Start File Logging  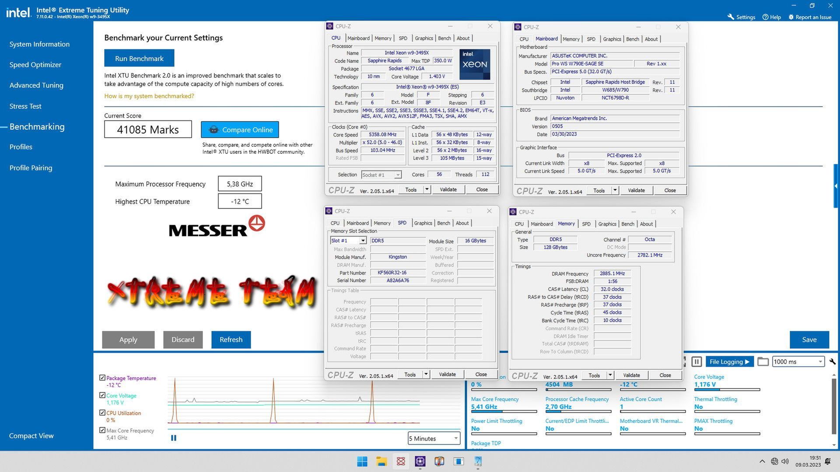[729, 361]
